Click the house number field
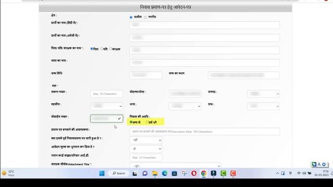This screenshot has width=333, height=187. pos(106,94)
